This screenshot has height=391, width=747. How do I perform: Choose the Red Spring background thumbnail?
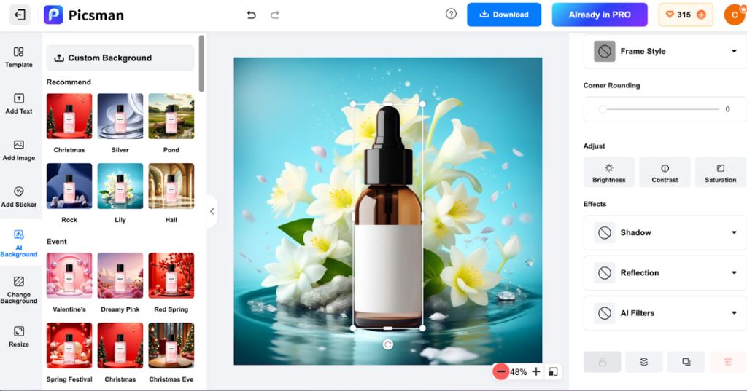coord(171,275)
